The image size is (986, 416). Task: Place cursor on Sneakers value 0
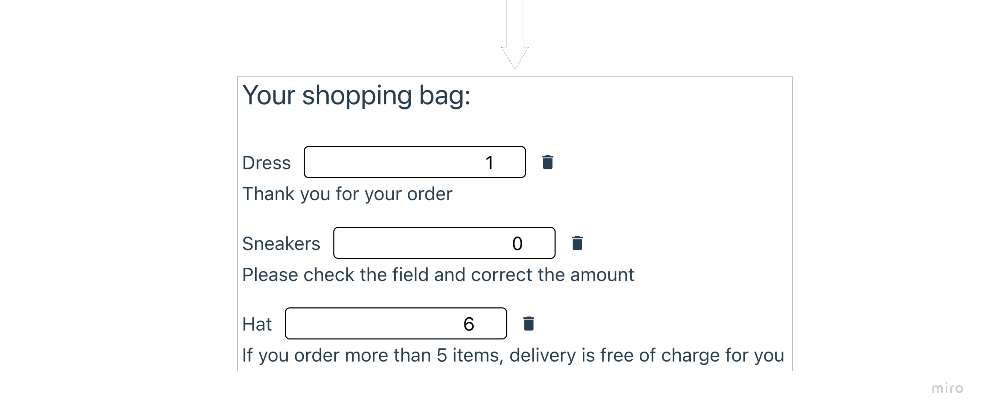[517, 243]
